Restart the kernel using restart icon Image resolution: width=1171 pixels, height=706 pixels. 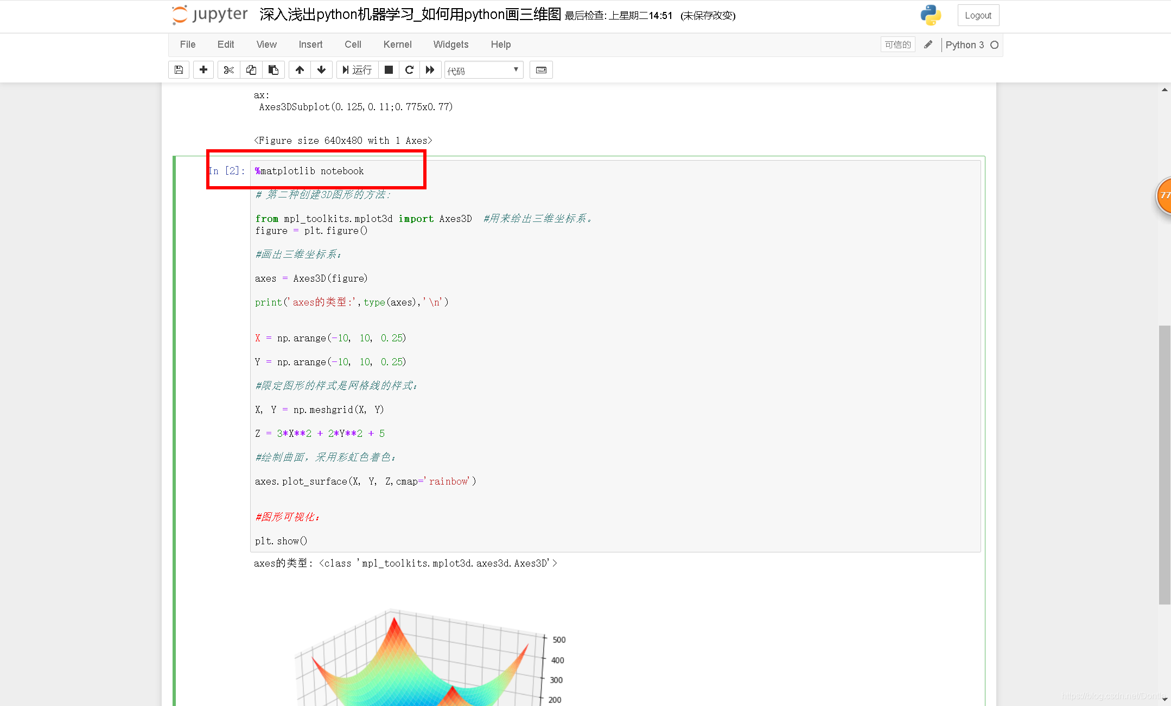tap(409, 69)
